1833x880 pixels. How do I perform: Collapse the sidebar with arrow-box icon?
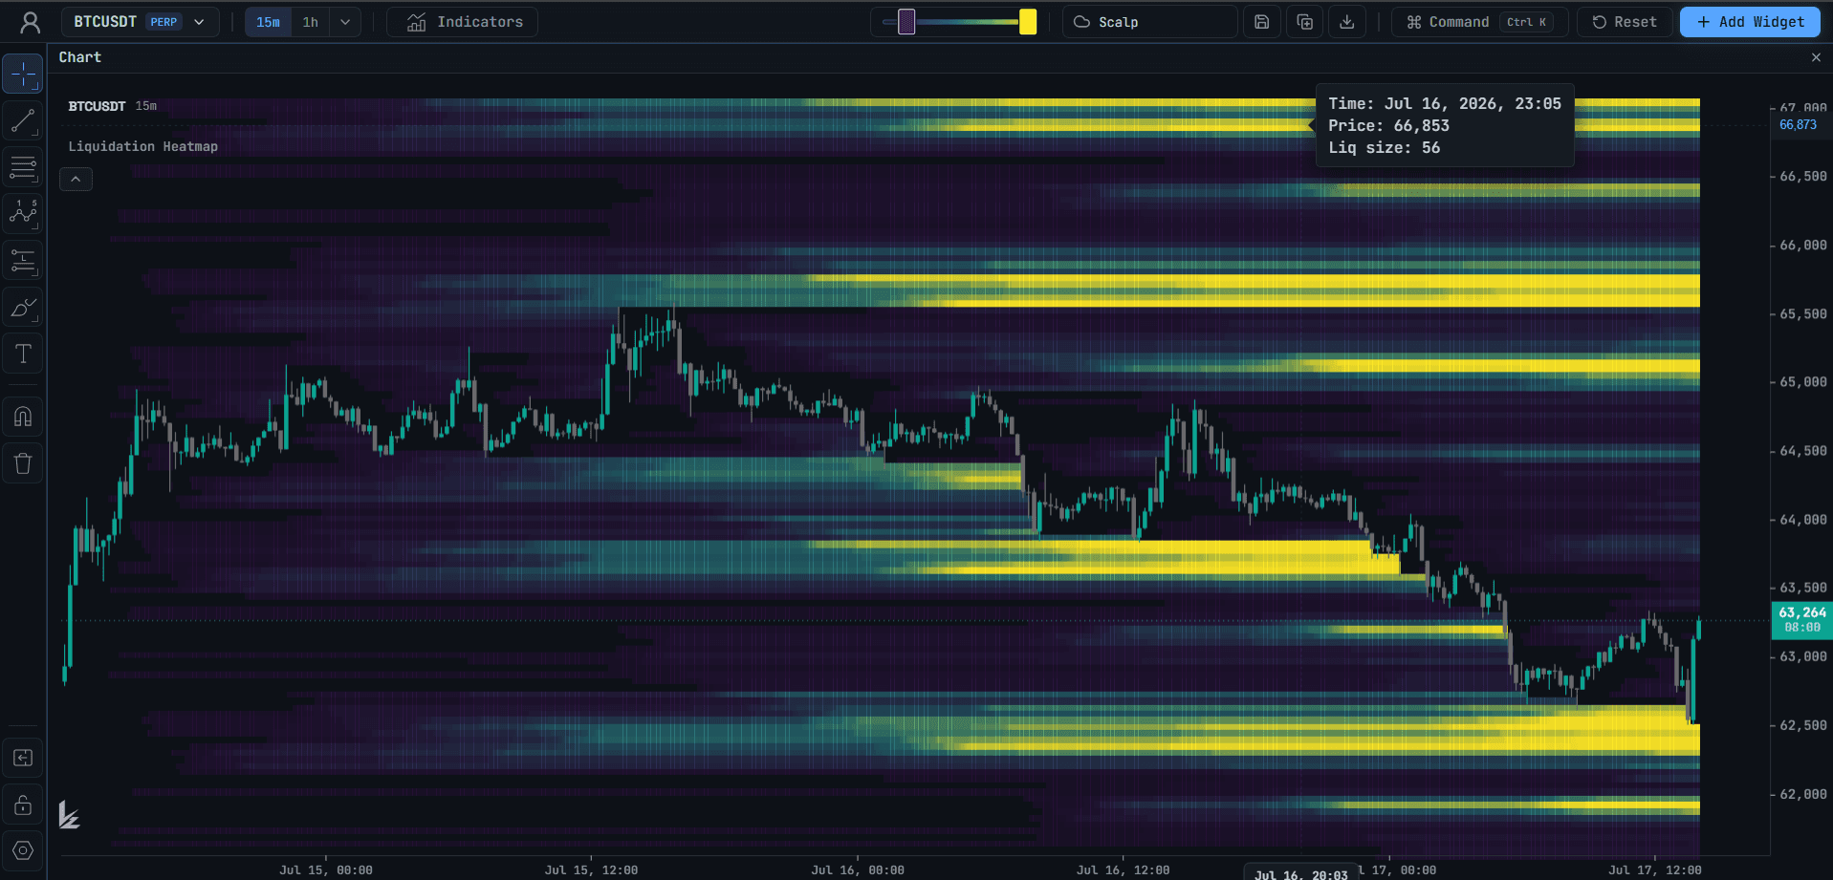(x=23, y=759)
